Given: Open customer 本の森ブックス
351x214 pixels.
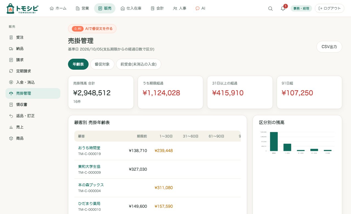Looking at the screenshot, I should click(x=91, y=185).
